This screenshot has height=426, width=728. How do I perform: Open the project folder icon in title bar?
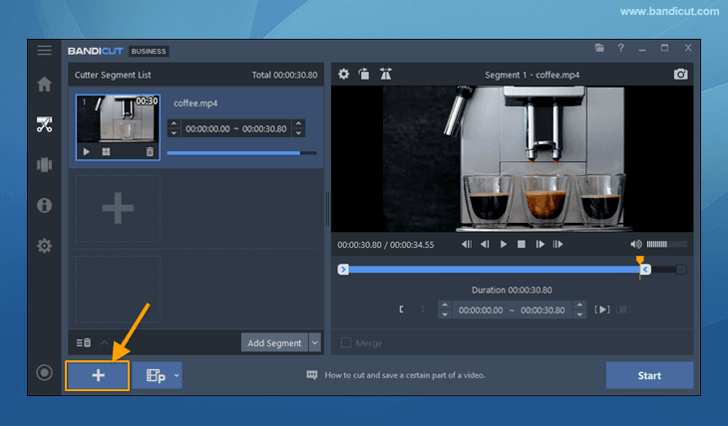(599, 48)
